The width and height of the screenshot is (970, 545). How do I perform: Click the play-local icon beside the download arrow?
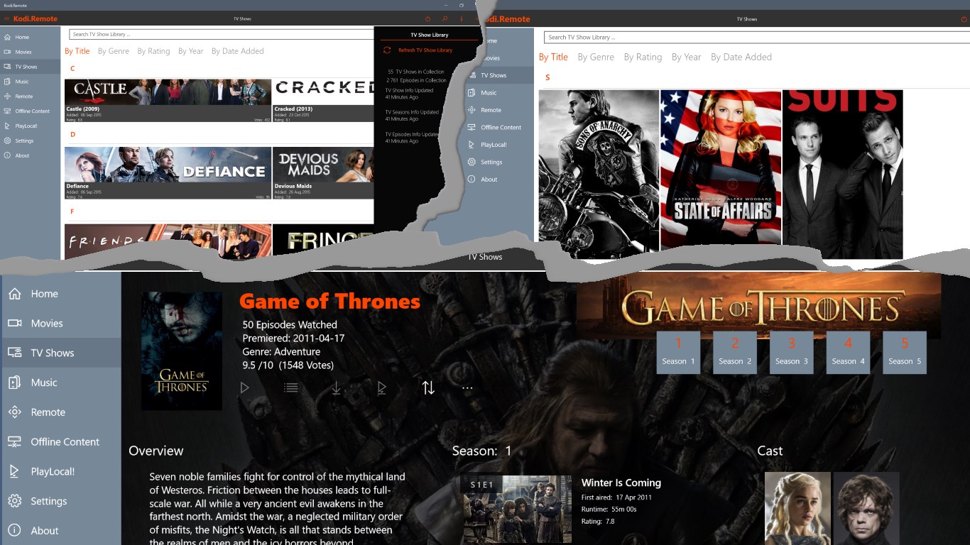pos(382,387)
